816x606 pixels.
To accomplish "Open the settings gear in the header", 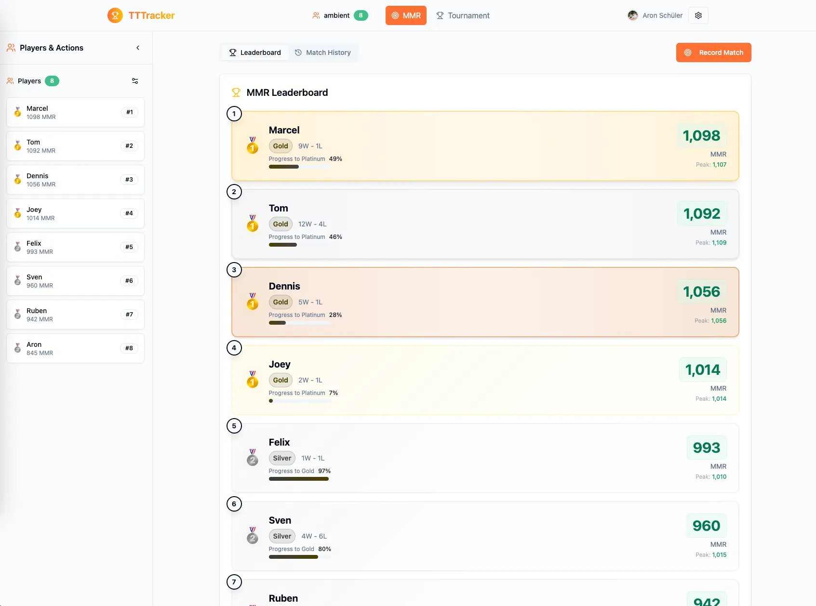I will (698, 15).
